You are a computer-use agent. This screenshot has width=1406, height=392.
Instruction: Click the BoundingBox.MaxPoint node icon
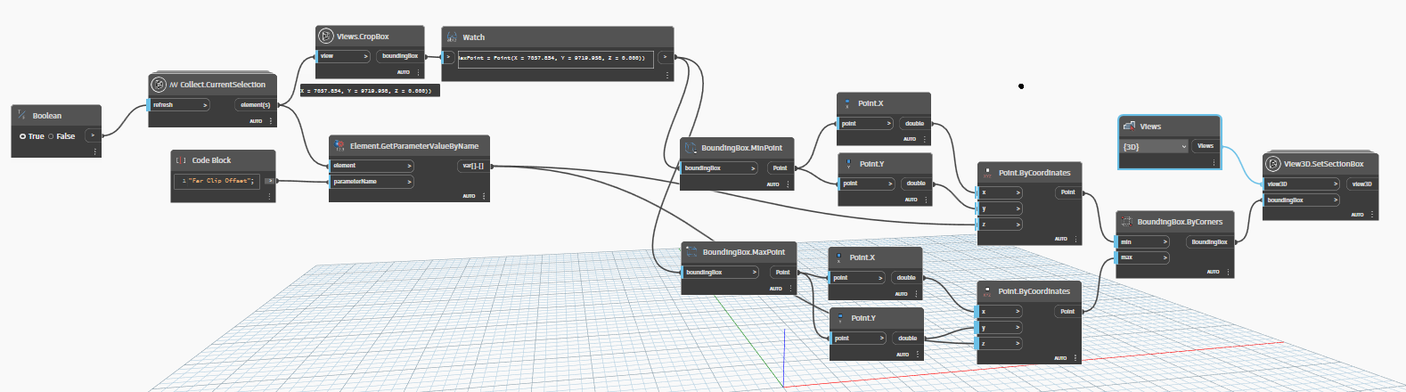coord(692,251)
